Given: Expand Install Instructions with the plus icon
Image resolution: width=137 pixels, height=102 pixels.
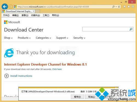Looking at the screenshot, I should [7, 76].
